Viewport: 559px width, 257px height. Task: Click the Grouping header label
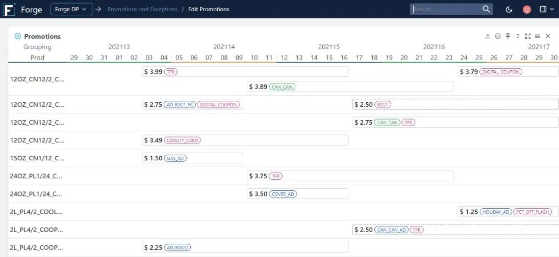pos(37,47)
